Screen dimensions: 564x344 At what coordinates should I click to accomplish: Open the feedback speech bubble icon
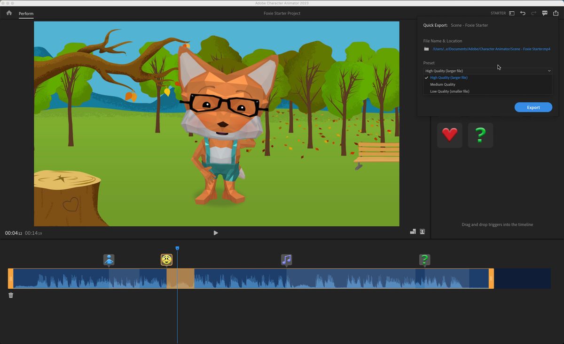(545, 13)
